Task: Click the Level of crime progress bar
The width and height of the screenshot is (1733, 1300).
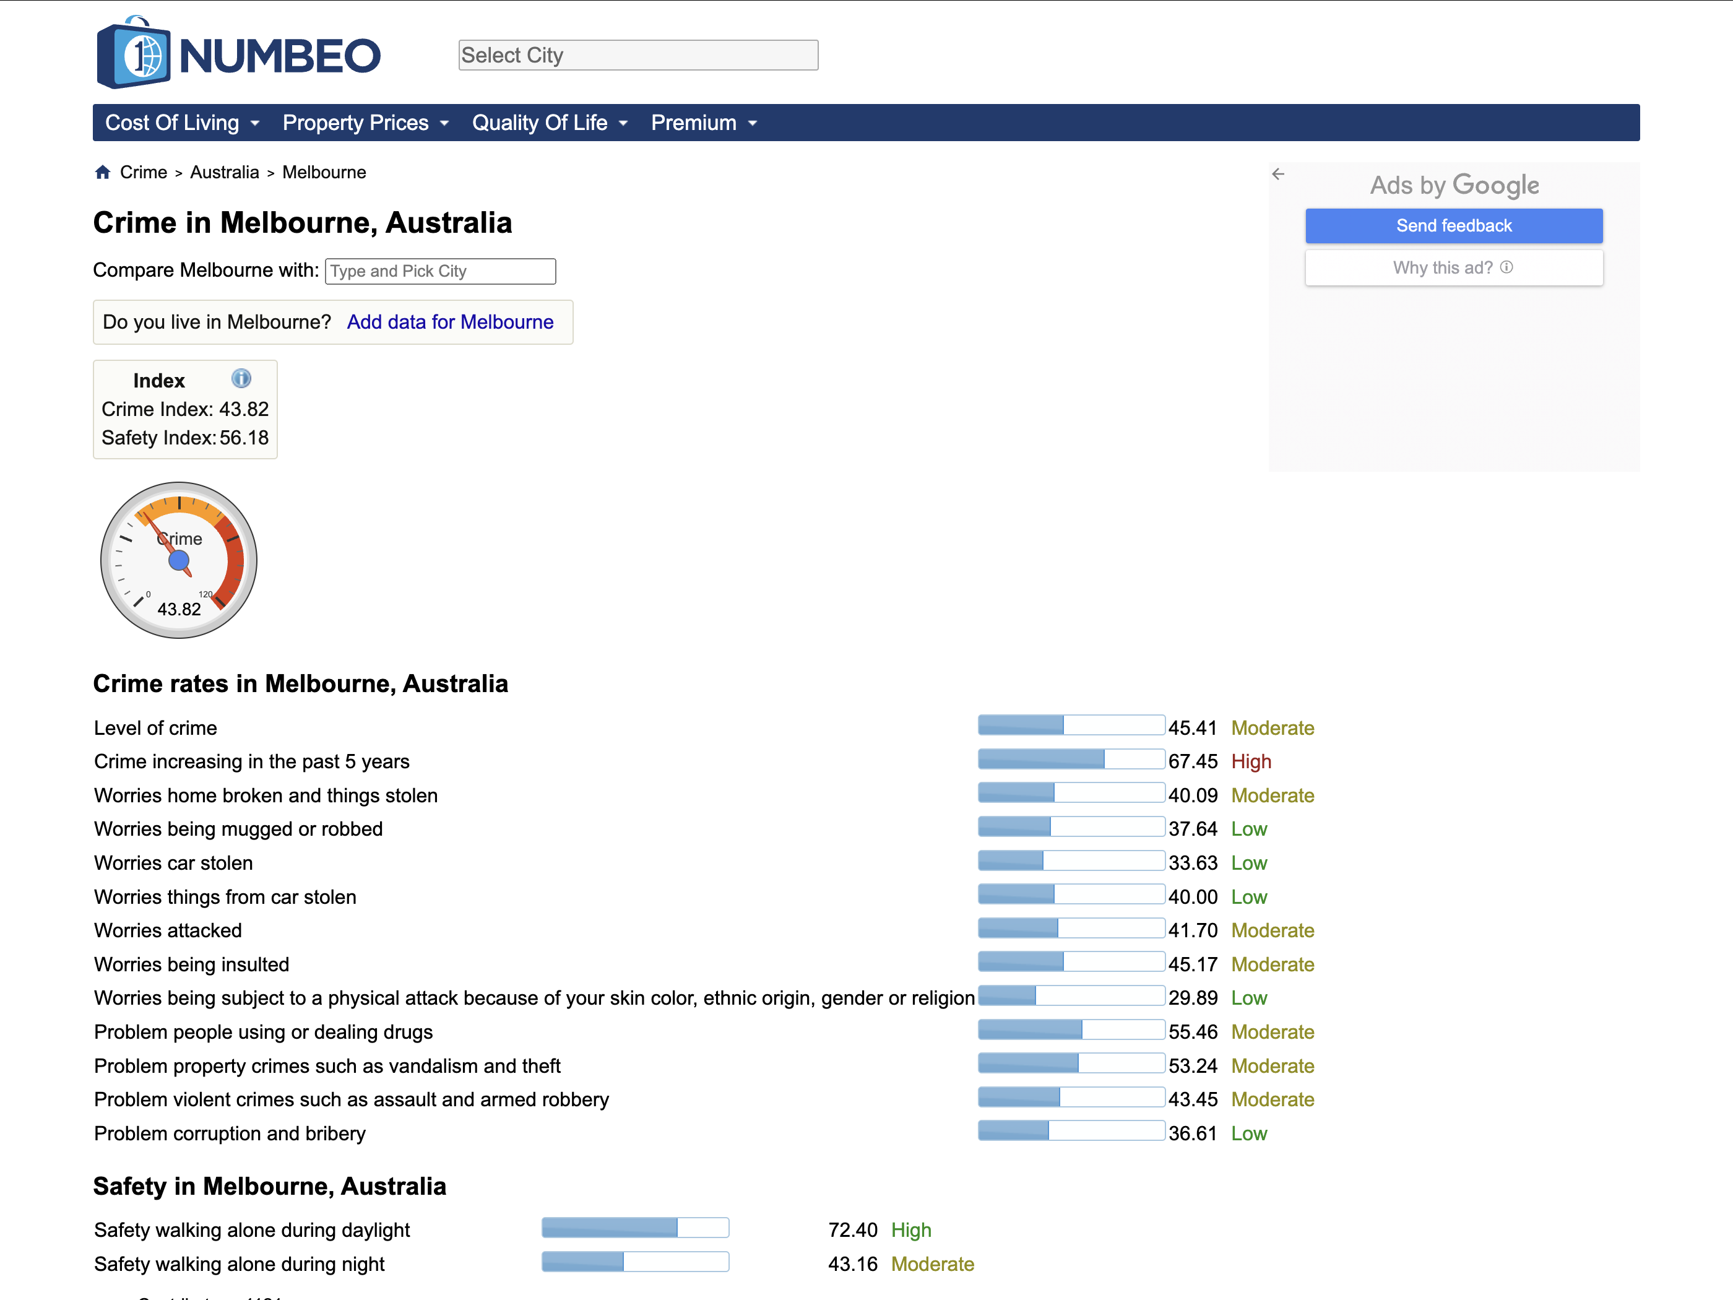Action: coord(1071,726)
